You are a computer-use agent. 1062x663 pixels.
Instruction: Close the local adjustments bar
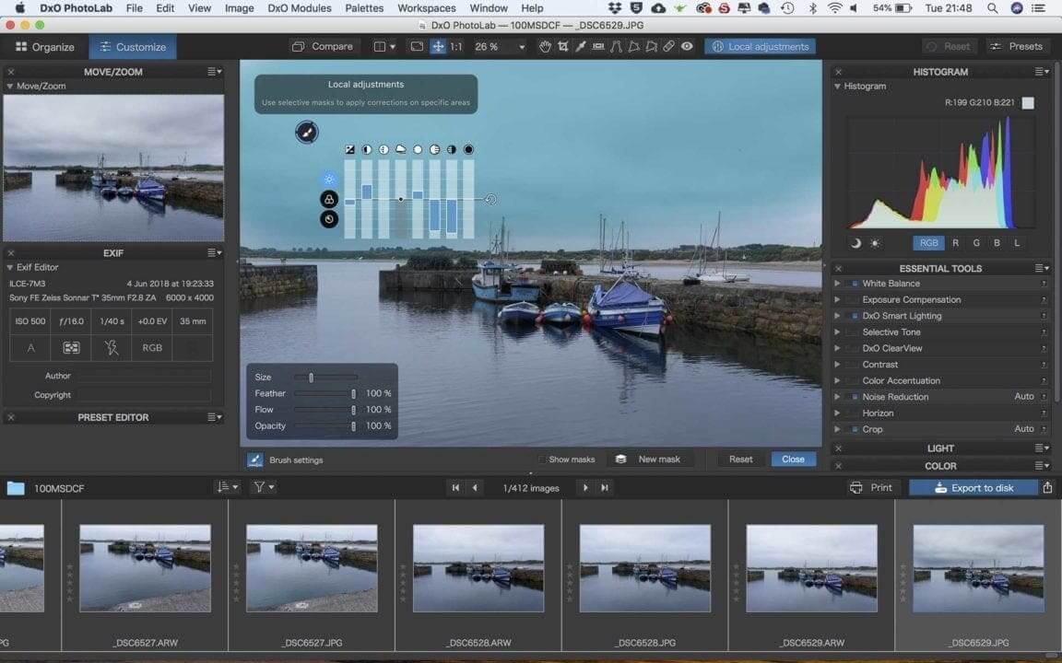click(793, 459)
